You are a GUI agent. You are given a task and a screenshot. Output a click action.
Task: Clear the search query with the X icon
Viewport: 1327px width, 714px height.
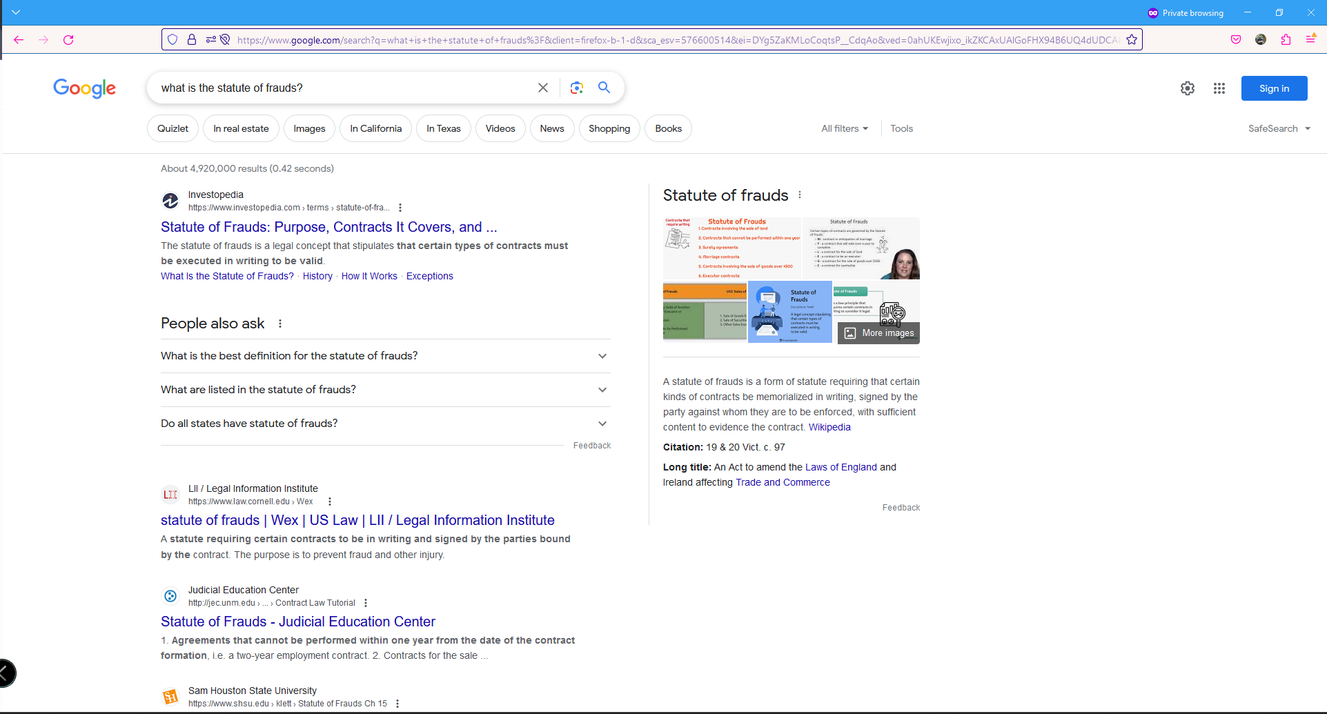(543, 88)
